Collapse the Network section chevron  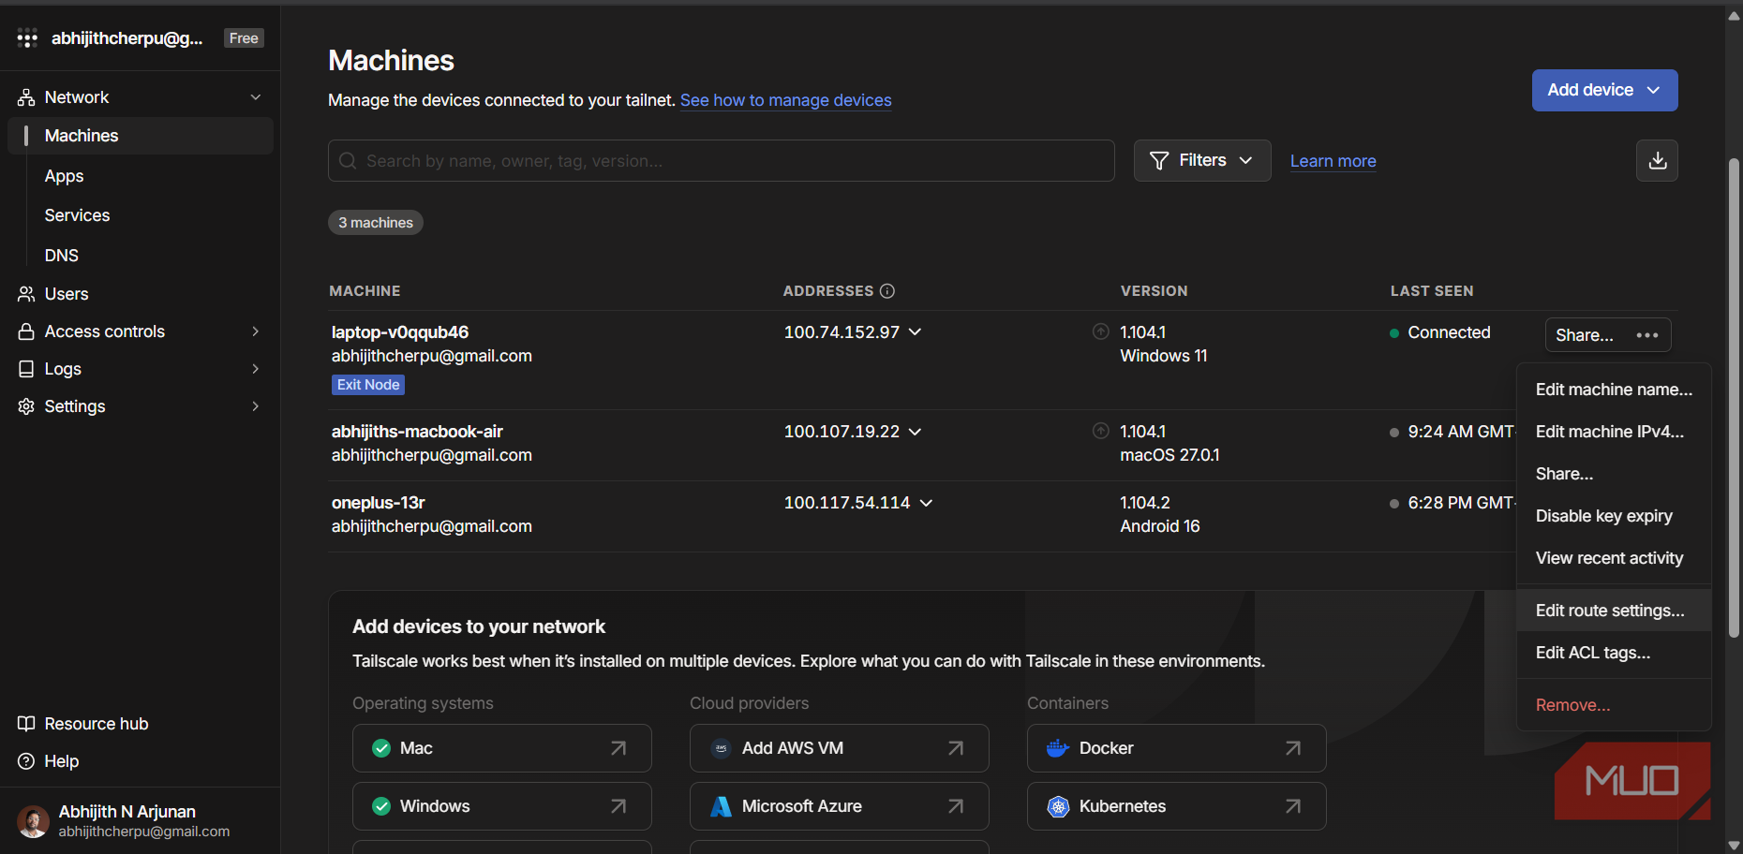point(256,97)
